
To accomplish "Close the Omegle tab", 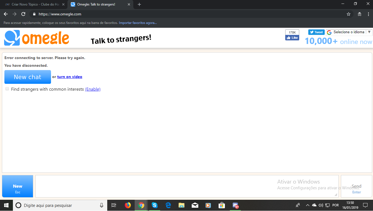I will point(129,4).
